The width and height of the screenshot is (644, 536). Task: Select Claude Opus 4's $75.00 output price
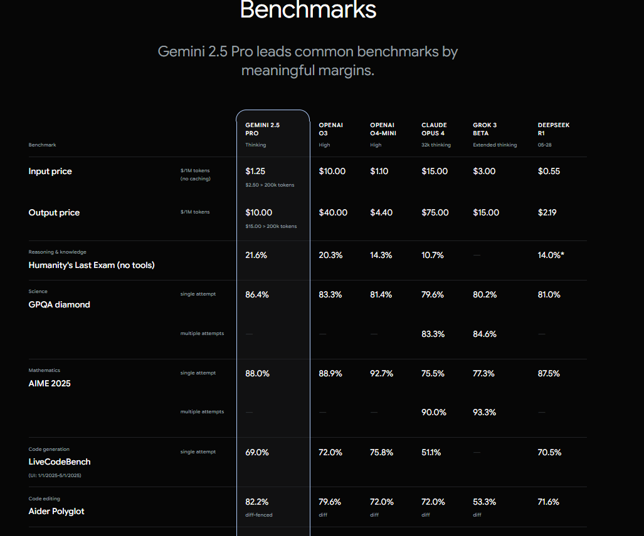435,212
